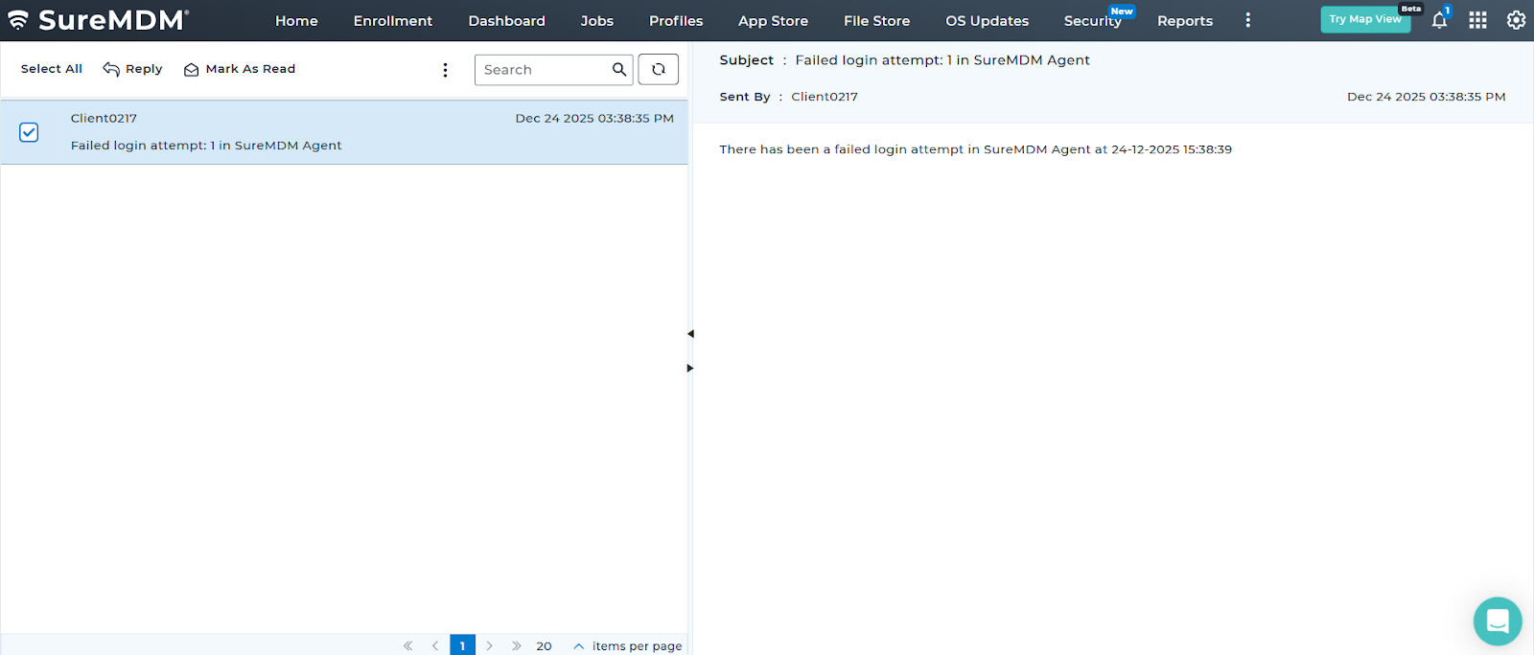
Task: Uncheck the Client0217 message checkbox
Action: (x=29, y=132)
